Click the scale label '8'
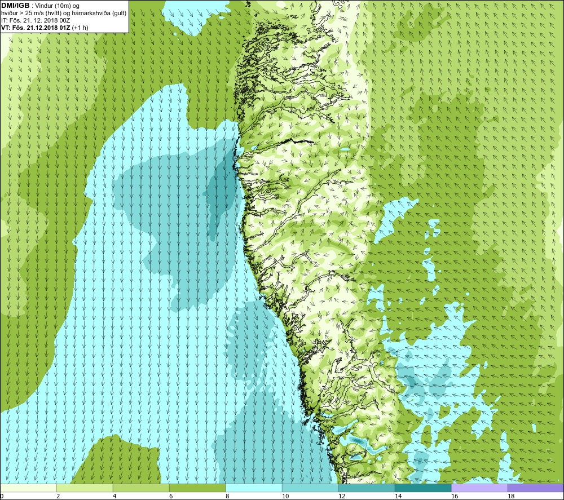The height and width of the screenshot is (500, 564). pyautogui.click(x=227, y=496)
